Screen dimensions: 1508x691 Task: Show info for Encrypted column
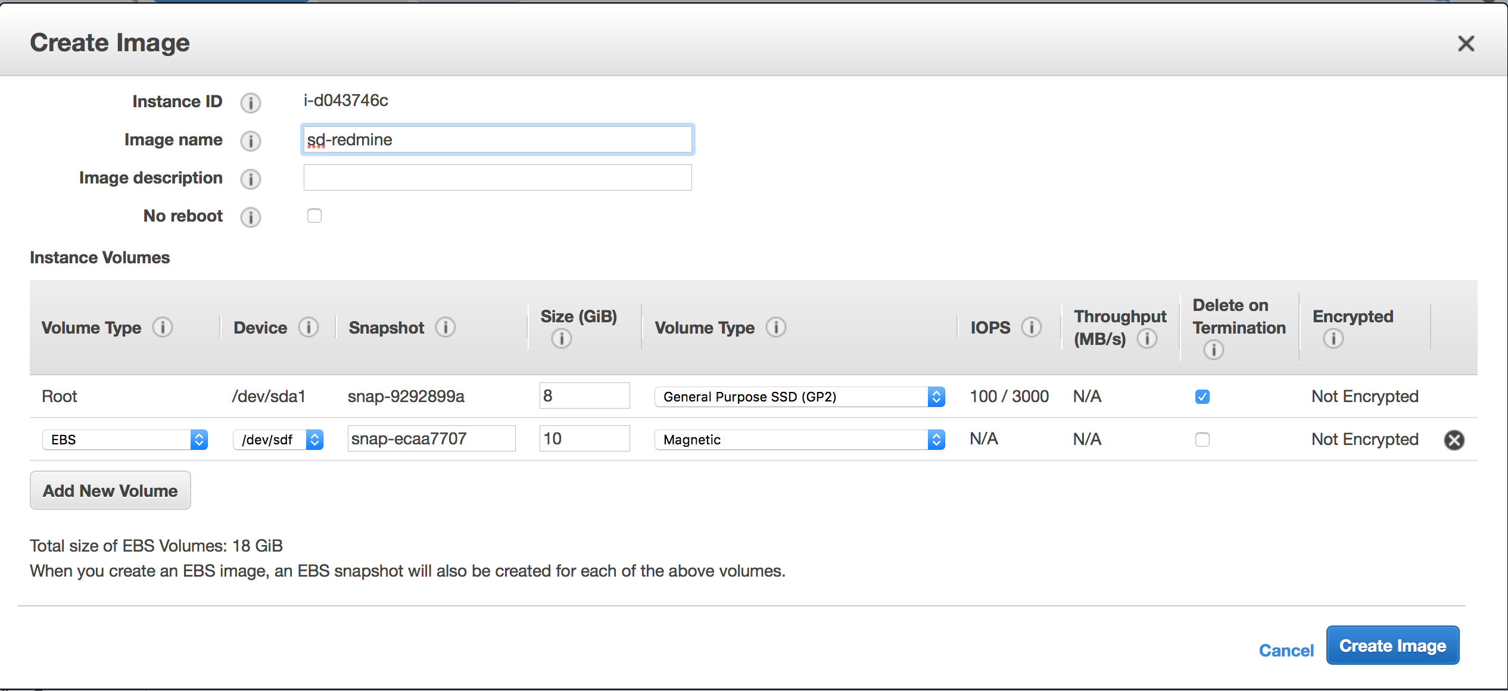point(1333,338)
